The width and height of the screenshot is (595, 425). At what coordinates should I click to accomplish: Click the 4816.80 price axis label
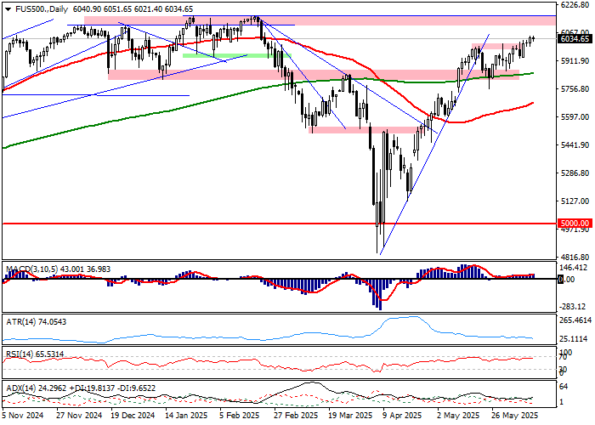pos(575,258)
